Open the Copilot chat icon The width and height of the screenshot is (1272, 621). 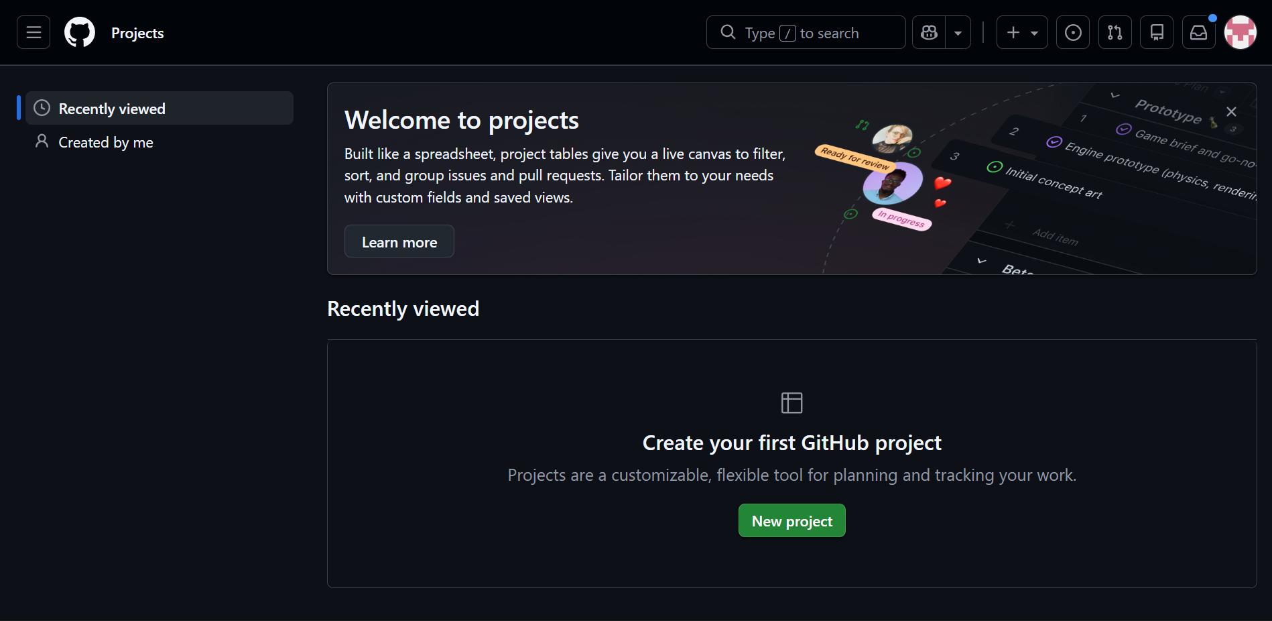click(928, 32)
